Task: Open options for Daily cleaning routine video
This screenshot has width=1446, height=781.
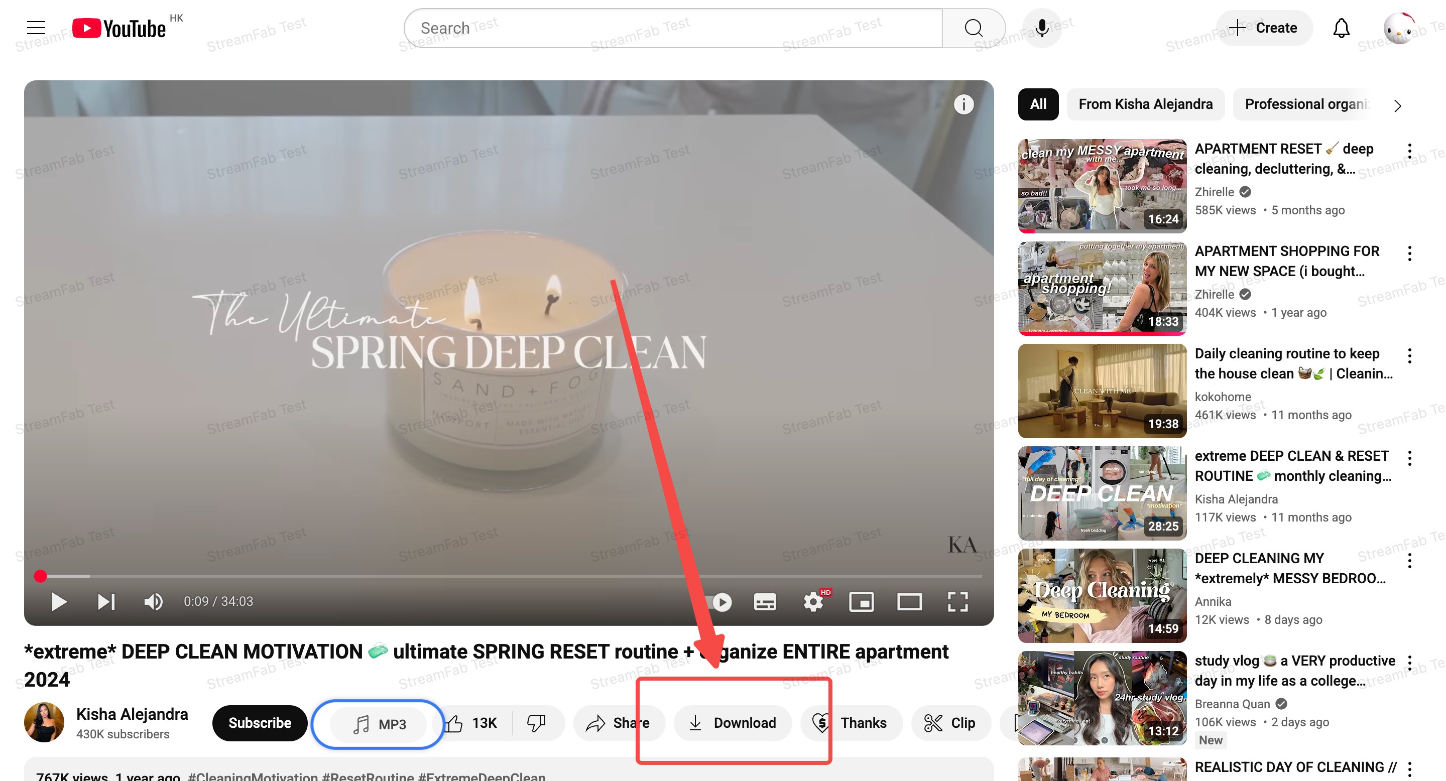Action: (x=1409, y=356)
